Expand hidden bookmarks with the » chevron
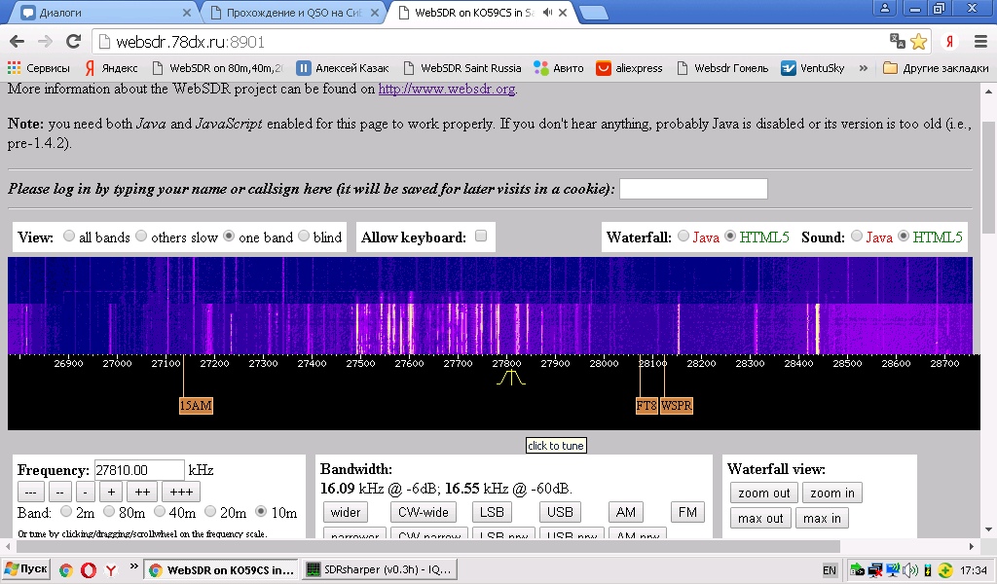This screenshot has width=997, height=584. pos(863,68)
